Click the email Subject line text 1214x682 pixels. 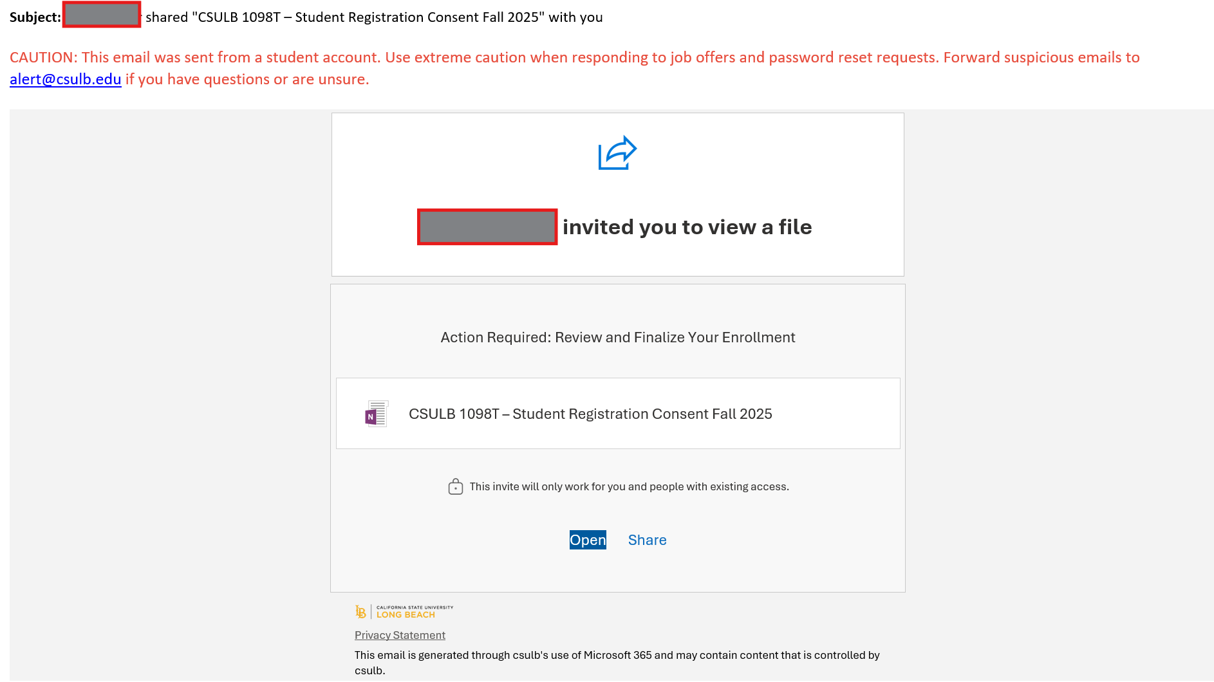click(306, 17)
